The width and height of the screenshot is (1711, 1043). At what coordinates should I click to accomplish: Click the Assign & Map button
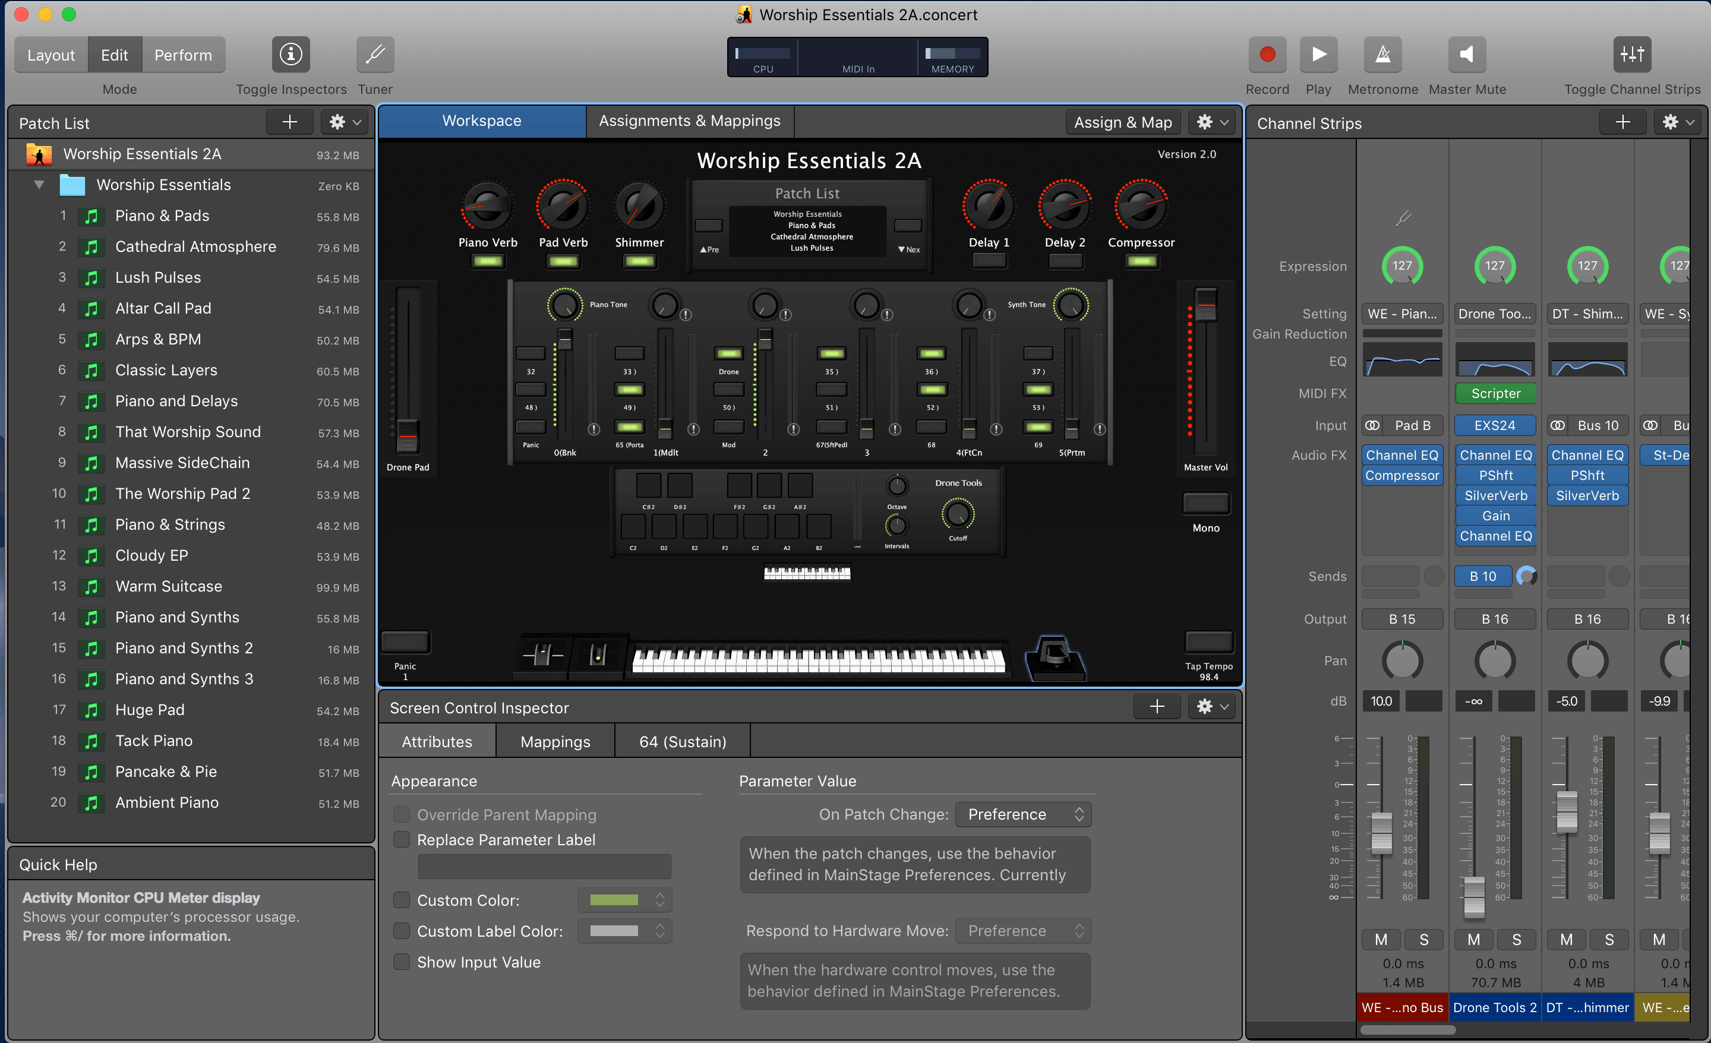tap(1122, 122)
